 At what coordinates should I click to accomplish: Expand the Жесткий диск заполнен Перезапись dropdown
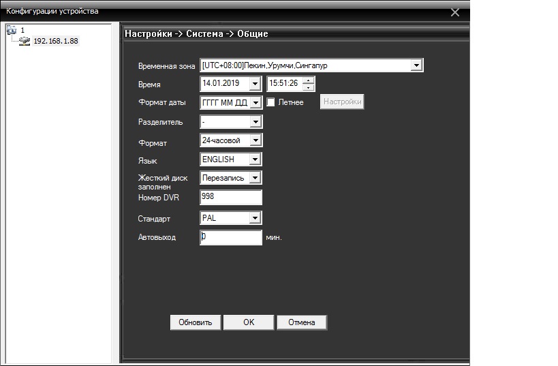(x=255, y=178)
